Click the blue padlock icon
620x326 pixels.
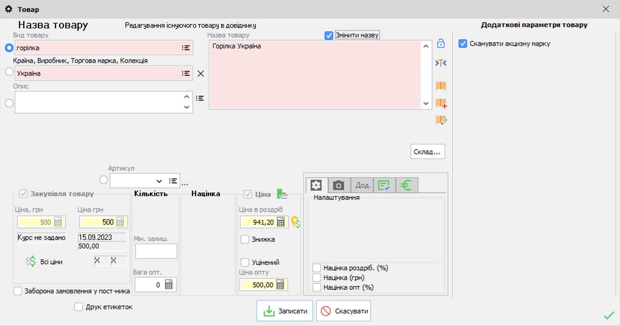pyautogui.click(x=441, y=43)
